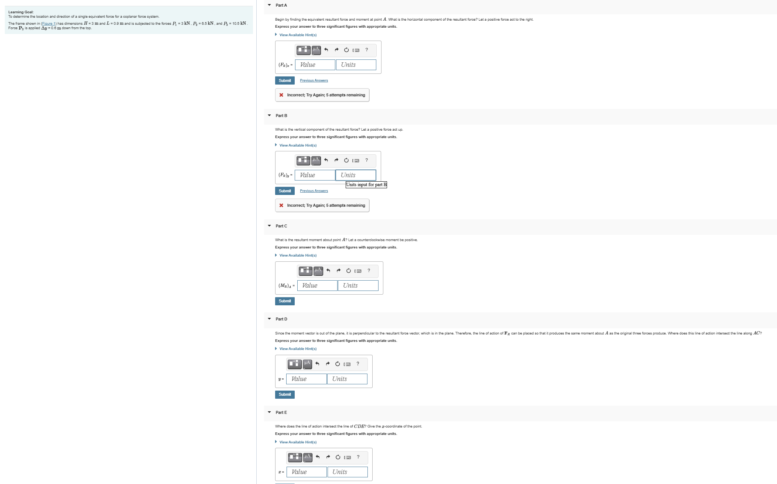Click the Units input field in Part B

click(x=355, y=175)
